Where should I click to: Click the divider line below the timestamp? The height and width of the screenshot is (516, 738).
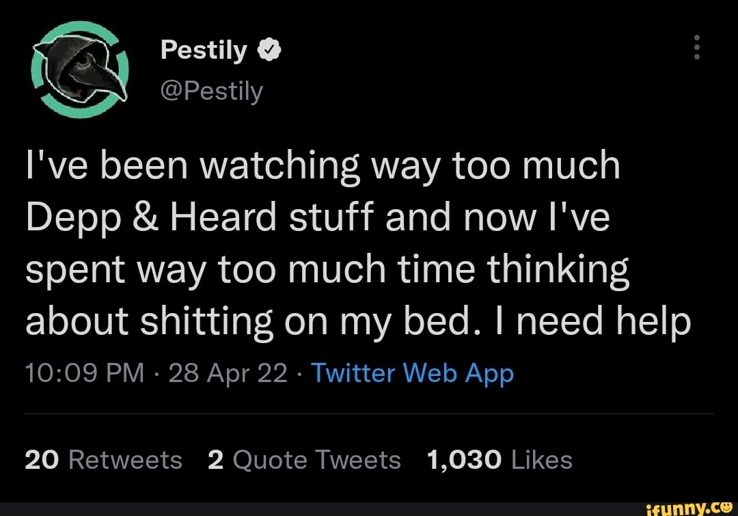coord(369,413)
